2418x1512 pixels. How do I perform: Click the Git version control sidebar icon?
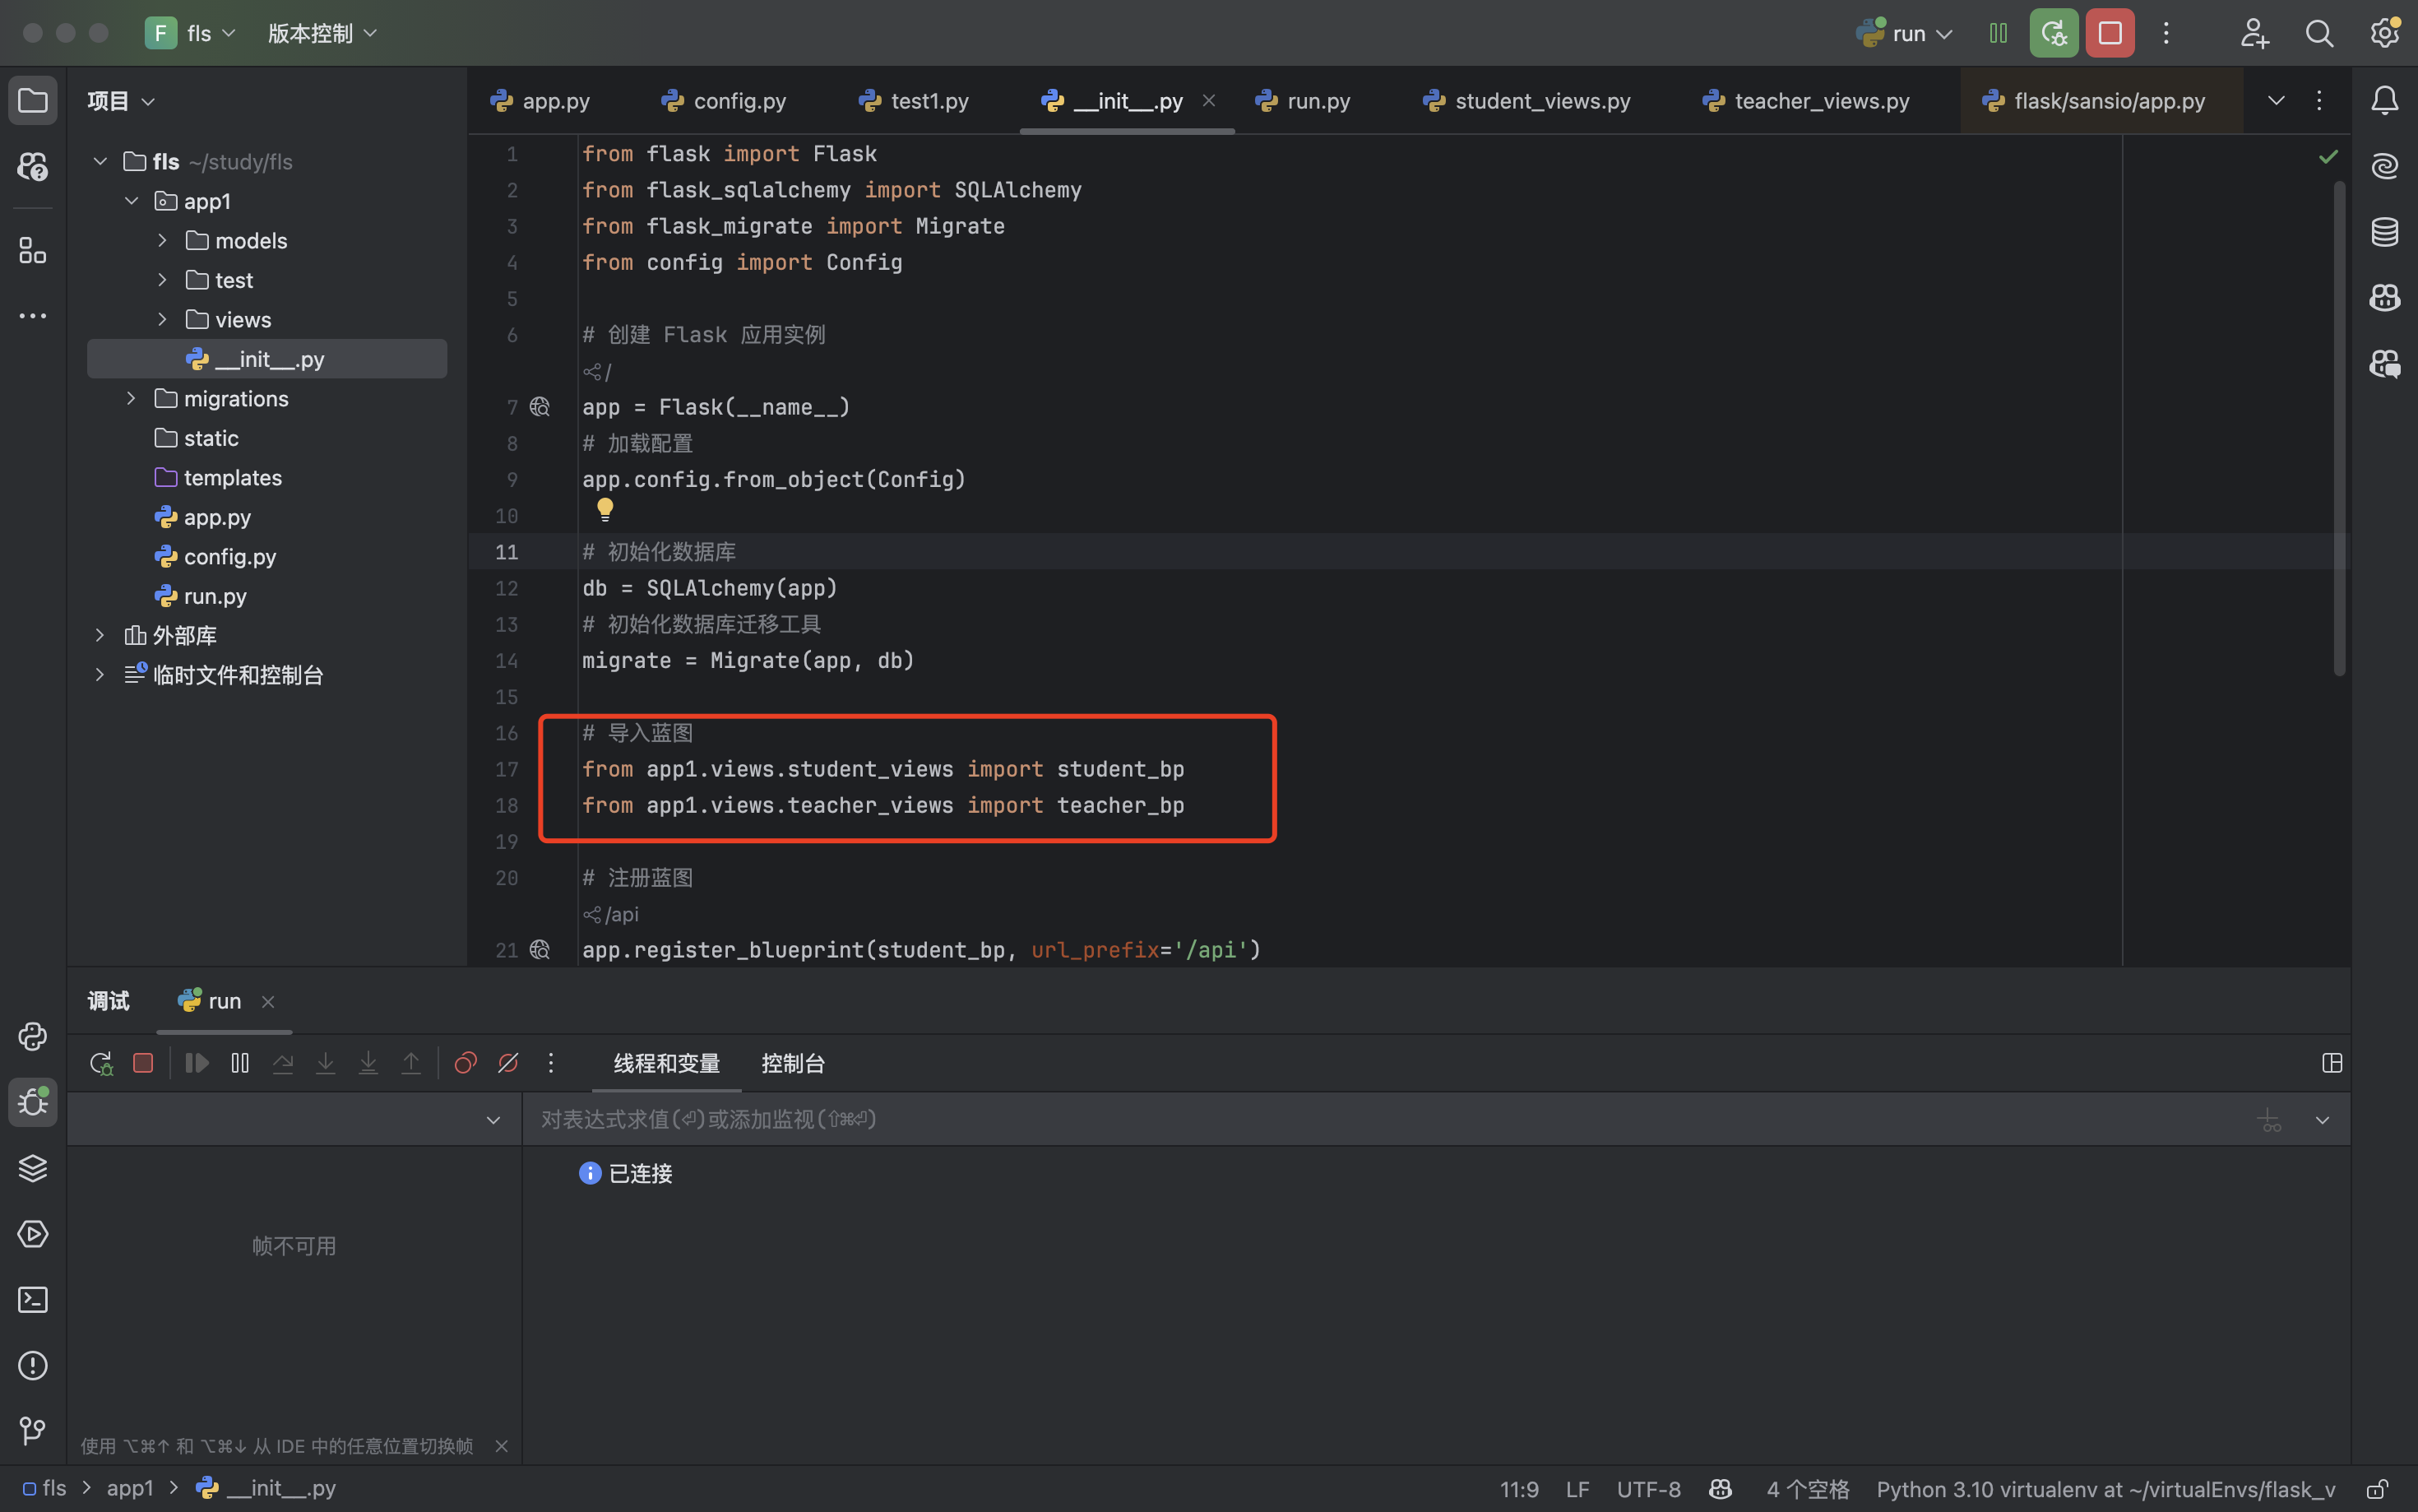click(x=33, y=1431)
